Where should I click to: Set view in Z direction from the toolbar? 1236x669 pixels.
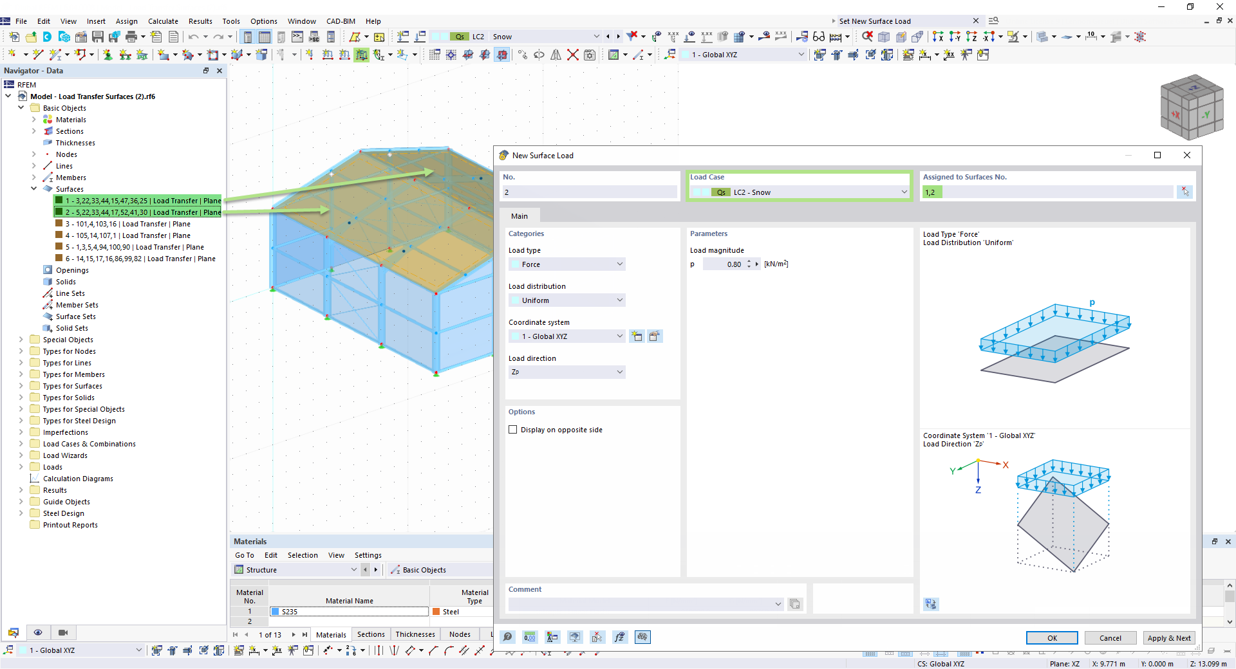click(x=971, y=37)
